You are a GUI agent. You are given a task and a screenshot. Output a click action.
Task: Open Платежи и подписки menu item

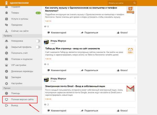22,59
